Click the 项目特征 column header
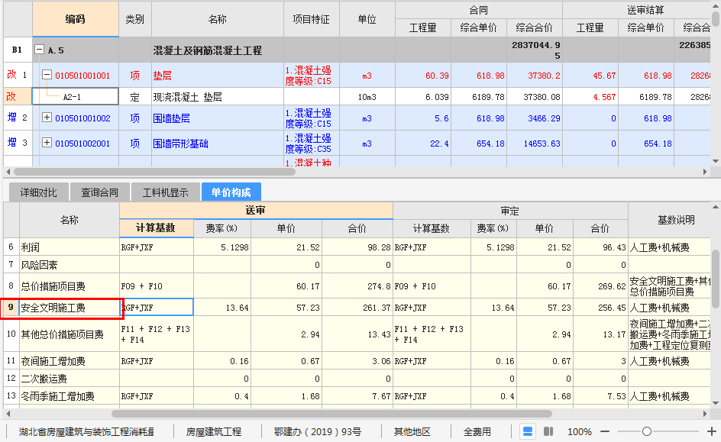Screen dimensions: 721x442 tap(312, 19)
